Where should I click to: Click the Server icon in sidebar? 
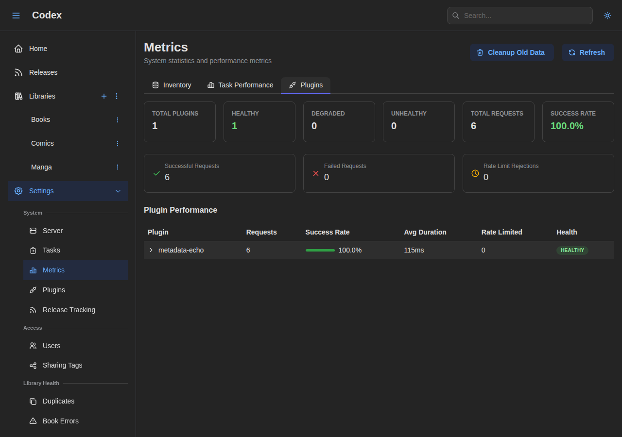click(33, 231)
